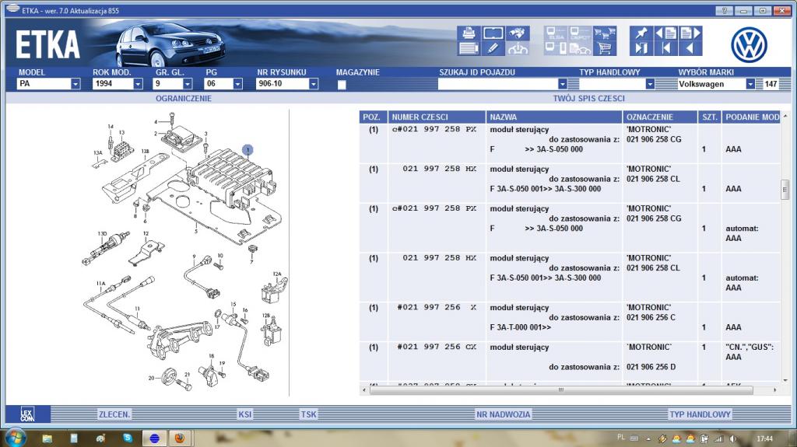Viewport: 797px width, 447px height.
Task: Click the single shopping cart icon
Action: 604,49
